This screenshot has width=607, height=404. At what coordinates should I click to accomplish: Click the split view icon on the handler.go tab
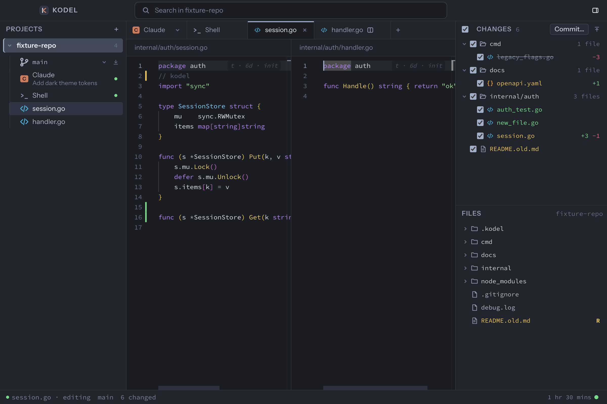coord(370,30)
